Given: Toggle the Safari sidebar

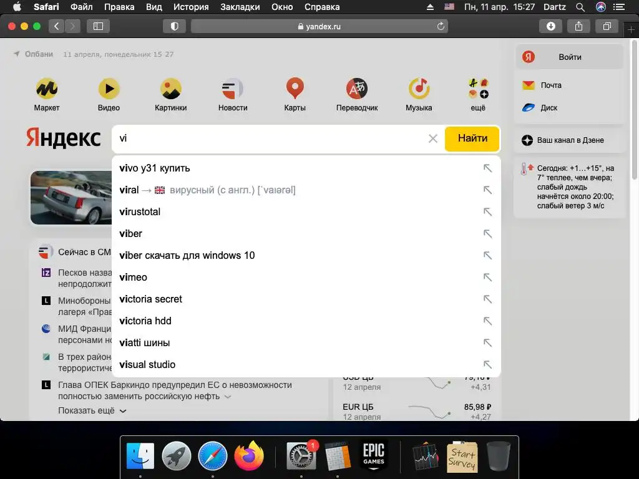Looking at the screenshot, I should 98,26.
